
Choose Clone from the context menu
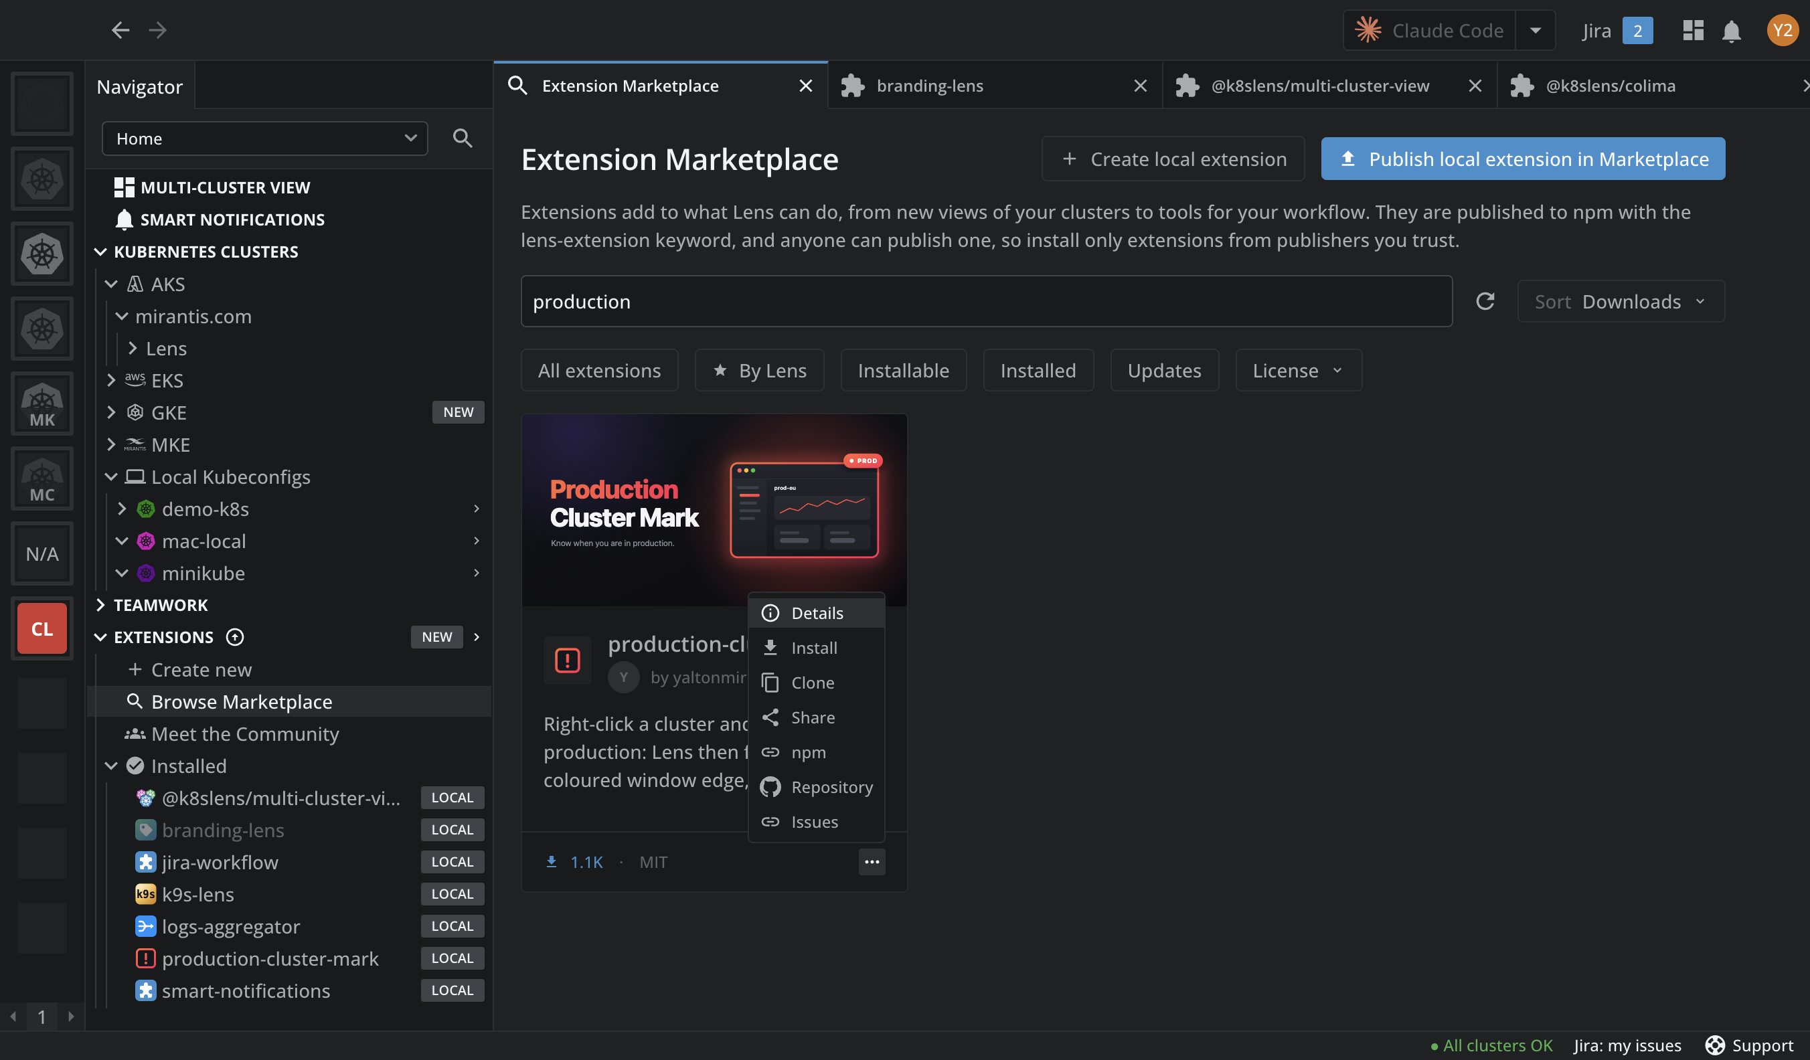[816, 683]
